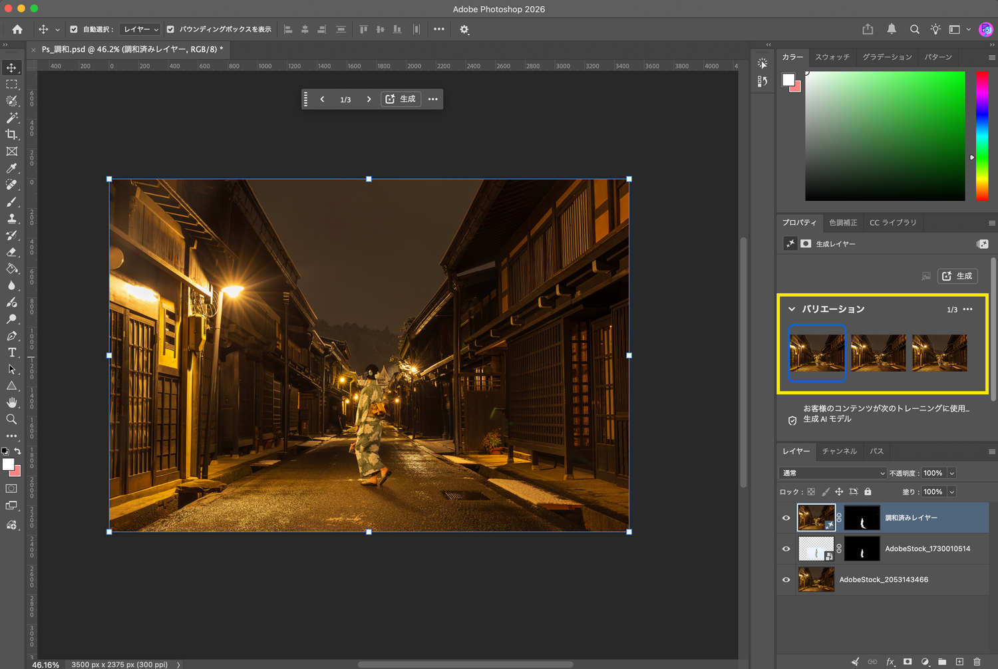Select the third variation thumbnail
Screen dimensions: 998x669
(x=939, y=353)
